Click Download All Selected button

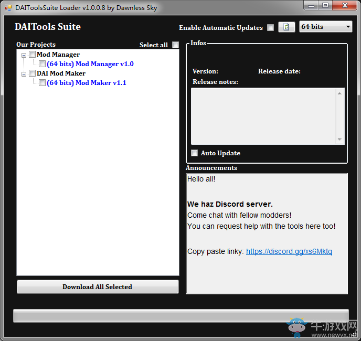pyautogui.click(x=98, y=286)
